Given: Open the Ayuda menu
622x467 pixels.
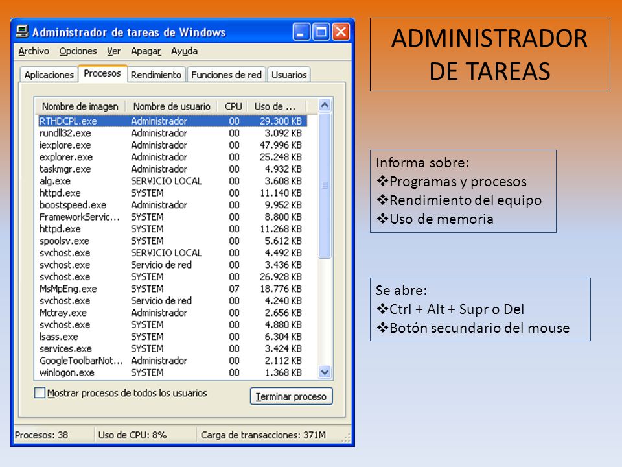Looking at the screenshot, I should click(184, 51).
